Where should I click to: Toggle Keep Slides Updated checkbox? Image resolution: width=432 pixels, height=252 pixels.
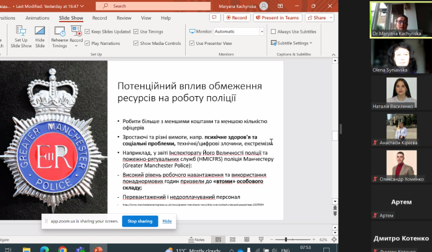[87, 31]
